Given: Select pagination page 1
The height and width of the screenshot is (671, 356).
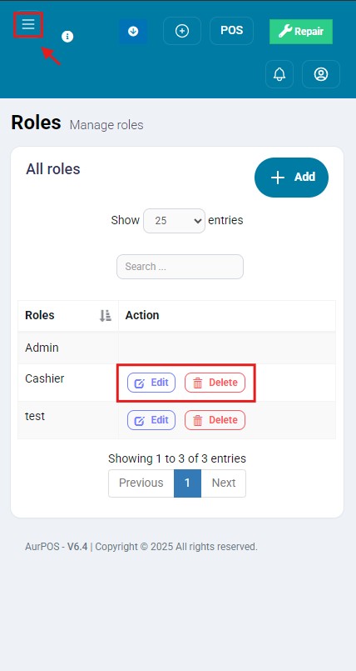Looking at the screenshot, I should tap(187, 483).
